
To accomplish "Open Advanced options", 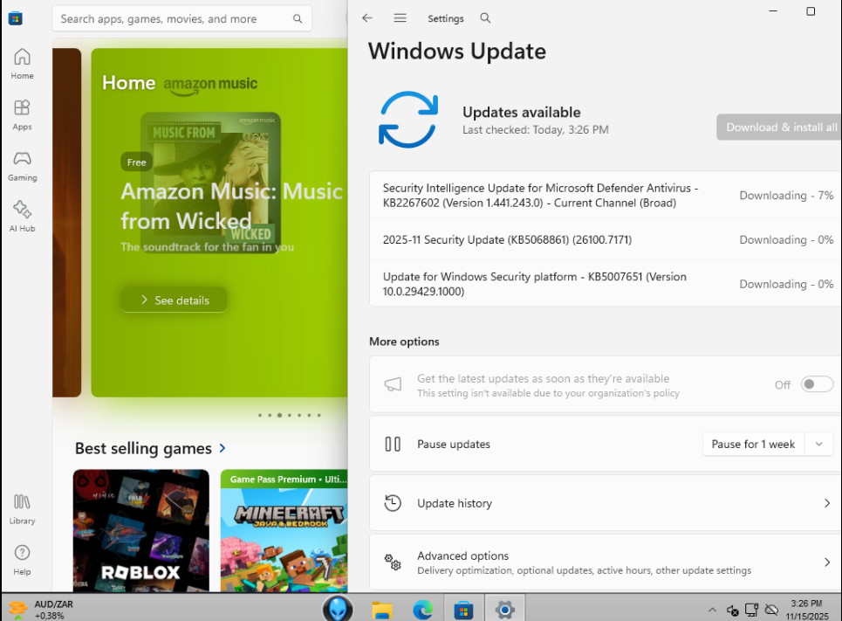I will tap(606, 562).
